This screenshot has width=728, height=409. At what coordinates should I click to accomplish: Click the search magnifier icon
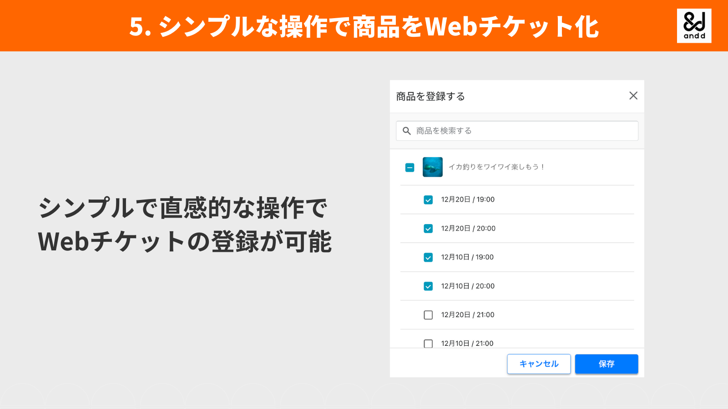tap(407, 131)
